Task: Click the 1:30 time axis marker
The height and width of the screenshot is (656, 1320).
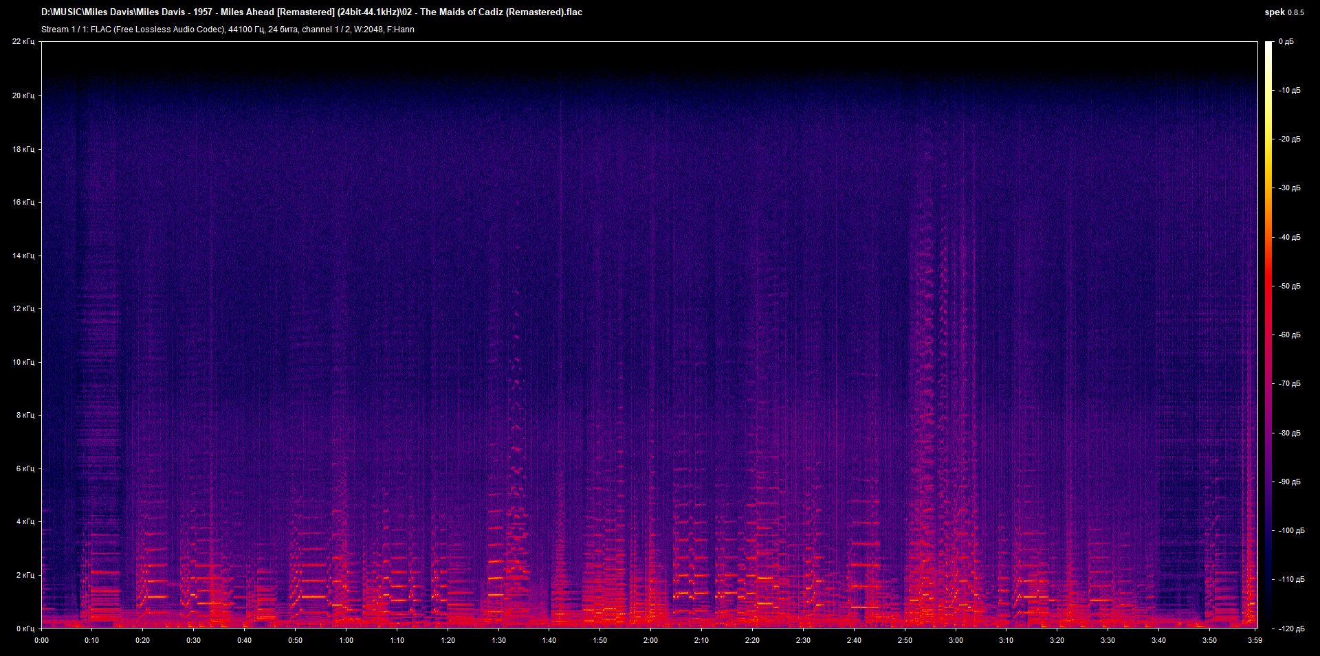Action: click(498, 640)
